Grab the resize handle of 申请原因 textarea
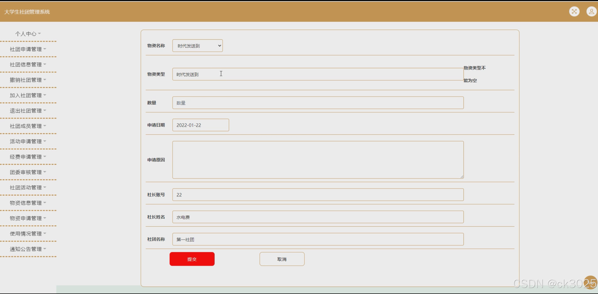The width and height of the screenshot is (598, 294). tap(462, 177)
